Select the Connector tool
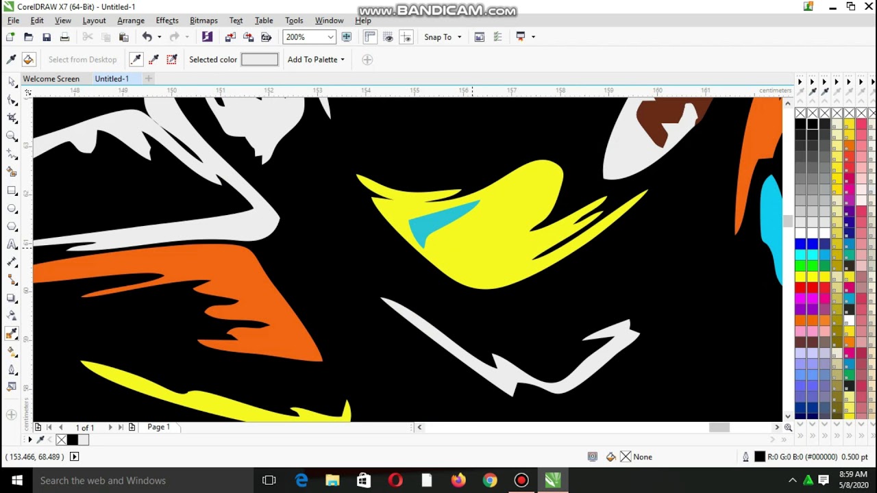 click(x=12, y=280)
